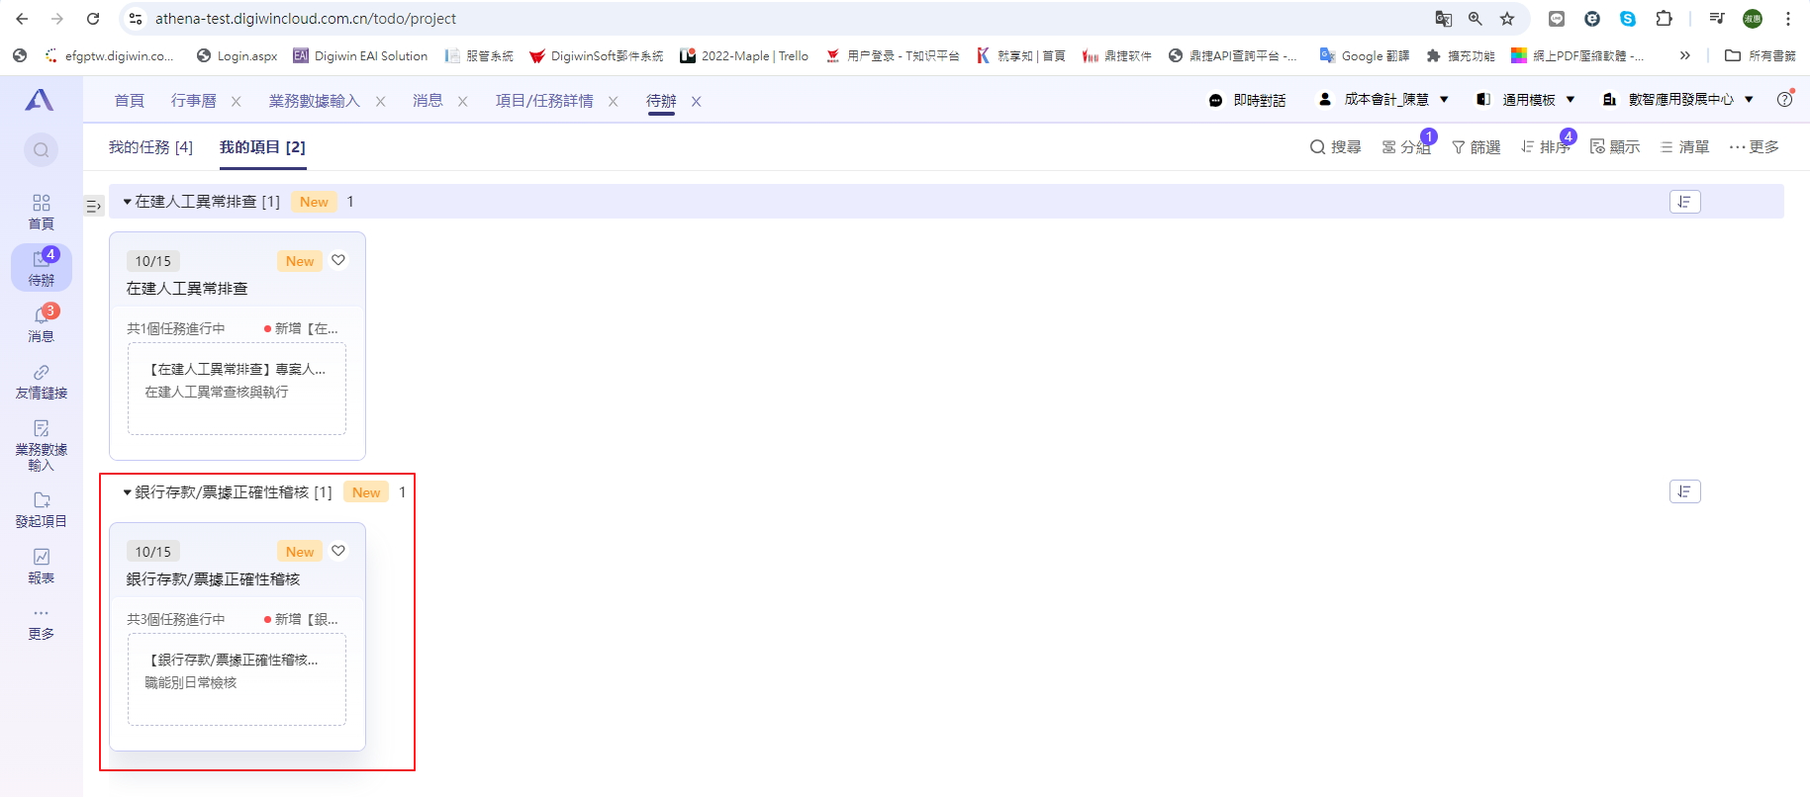1810x797 pixels.
Task: Reload the page in browser
Action: [93, 19]
